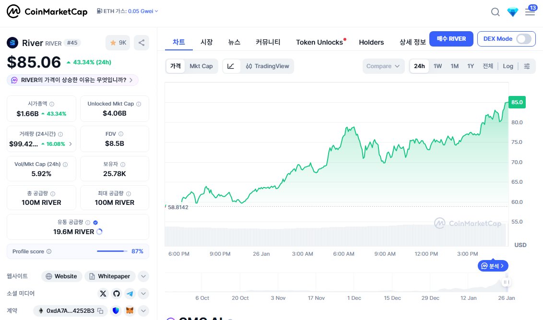Screen dimensions: 543x320
Task: Open the Whitepaper link
Action: point(110,276)
